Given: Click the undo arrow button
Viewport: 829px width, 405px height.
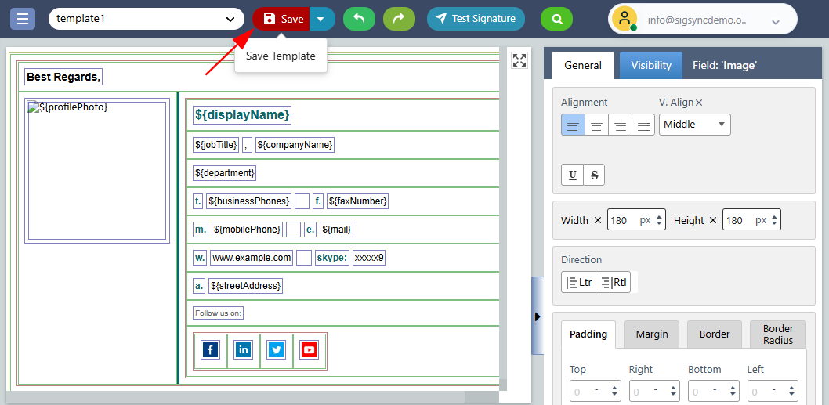Looking at the screenshot, I should [x=359, y=19].
